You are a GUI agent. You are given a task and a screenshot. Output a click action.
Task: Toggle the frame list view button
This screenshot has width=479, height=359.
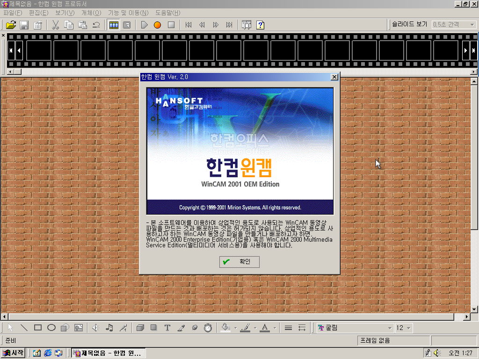pyautogui.click(x=127, y=25)
